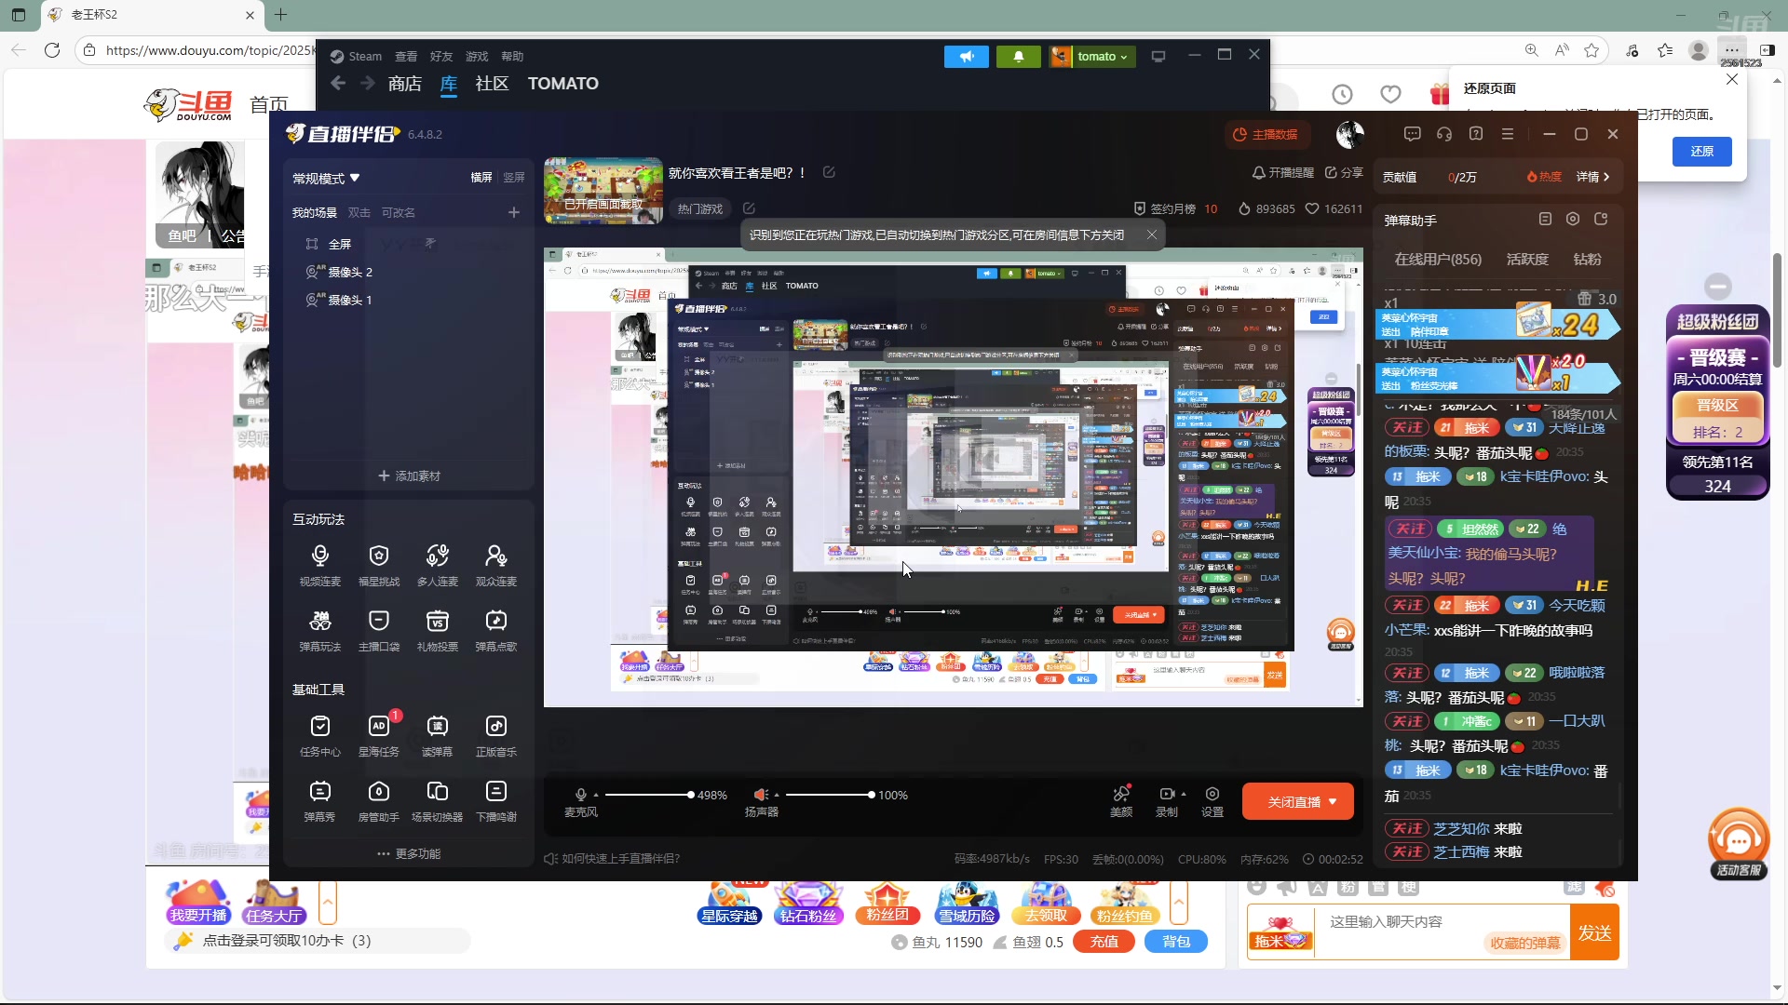
Task: Open 观众连麦 audience mic link
Action: (x=495, y=565)
